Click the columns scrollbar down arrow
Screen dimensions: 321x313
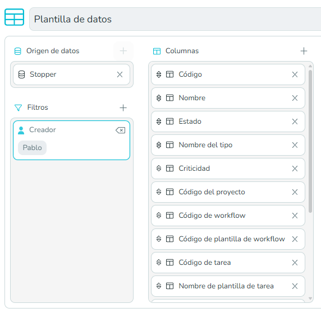[x=310, y=298]
